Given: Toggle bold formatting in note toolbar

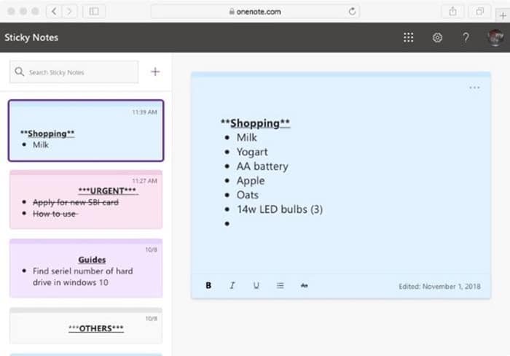Looking at the screenshot, I should point(208,285).
